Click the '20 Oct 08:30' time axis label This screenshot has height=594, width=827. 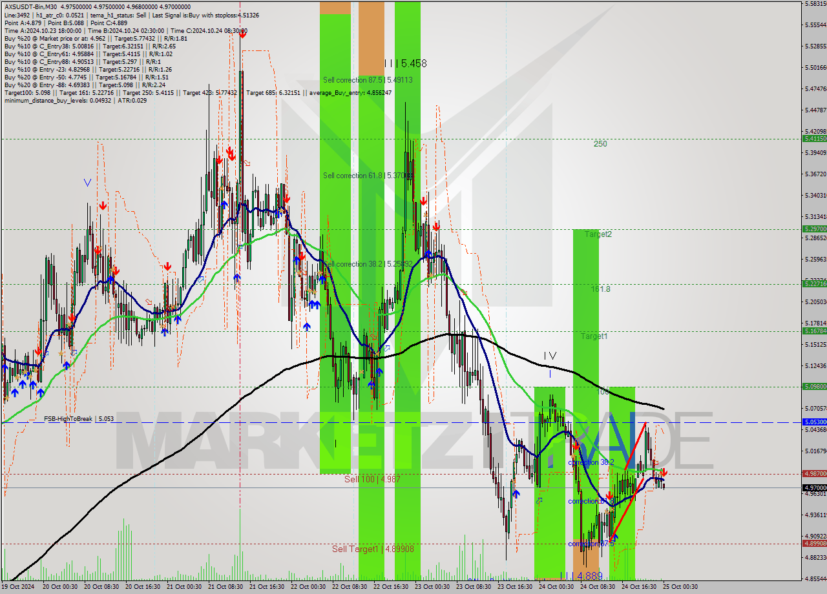[100, 587]
